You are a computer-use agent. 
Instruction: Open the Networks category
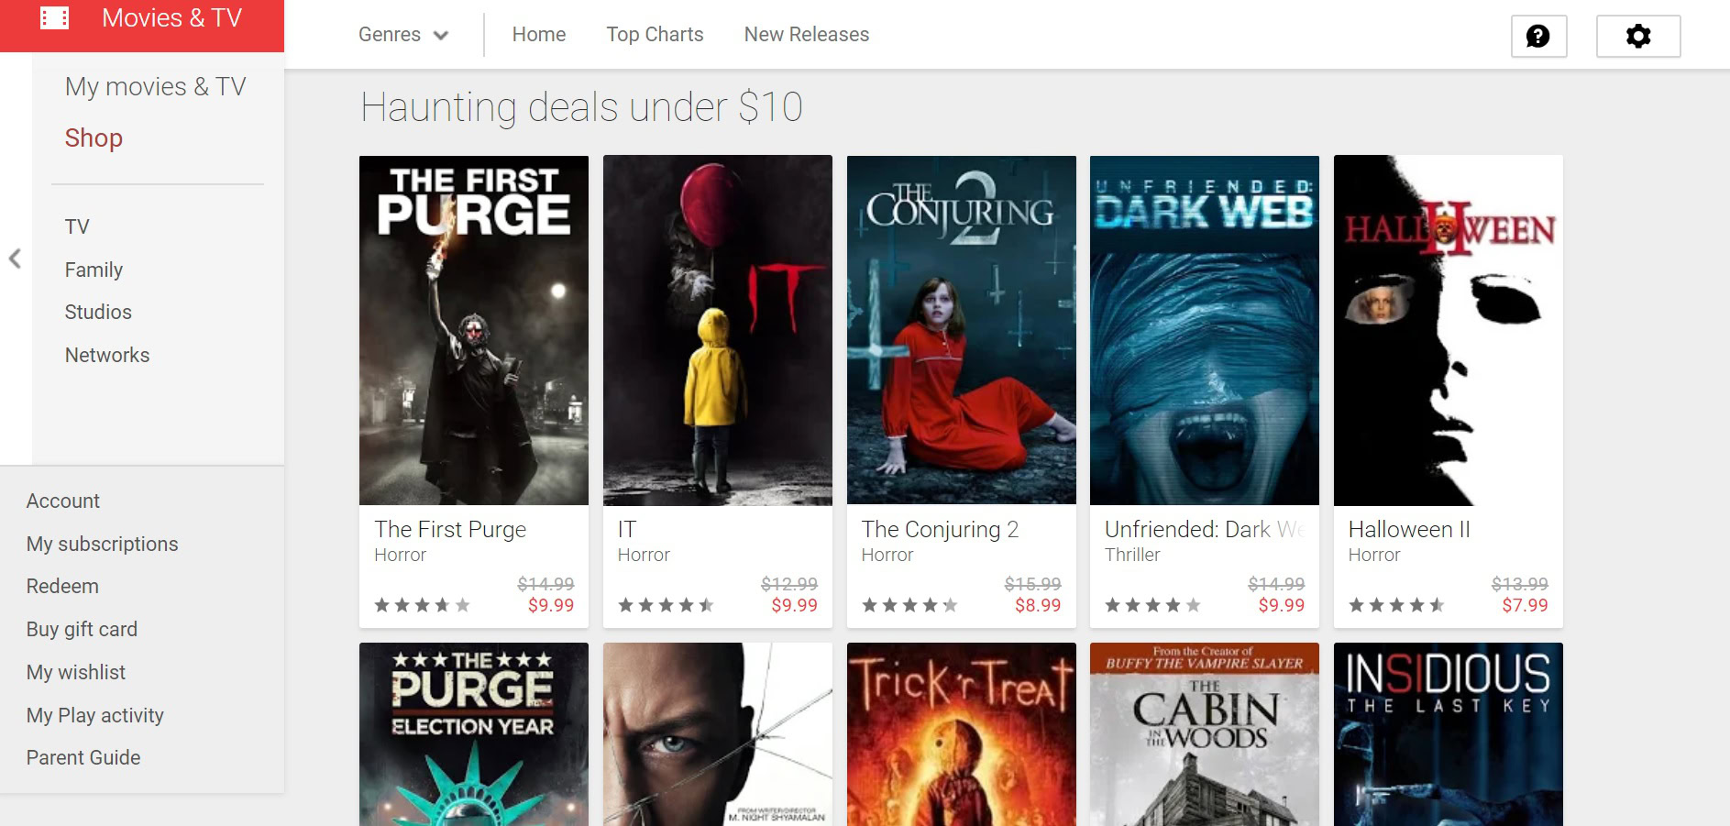[x=107, y=355]
